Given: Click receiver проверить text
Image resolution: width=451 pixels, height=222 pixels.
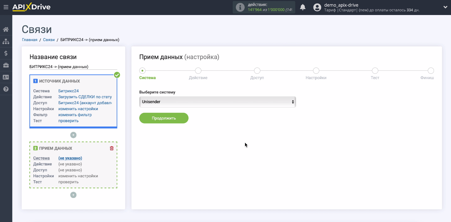Looking at the screenshot, I should pyautogui.click(x=68, y=182).
